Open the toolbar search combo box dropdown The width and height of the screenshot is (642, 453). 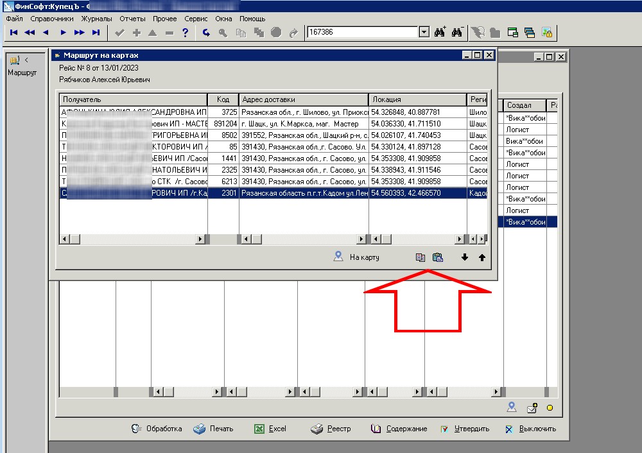(x=424, y=32)
